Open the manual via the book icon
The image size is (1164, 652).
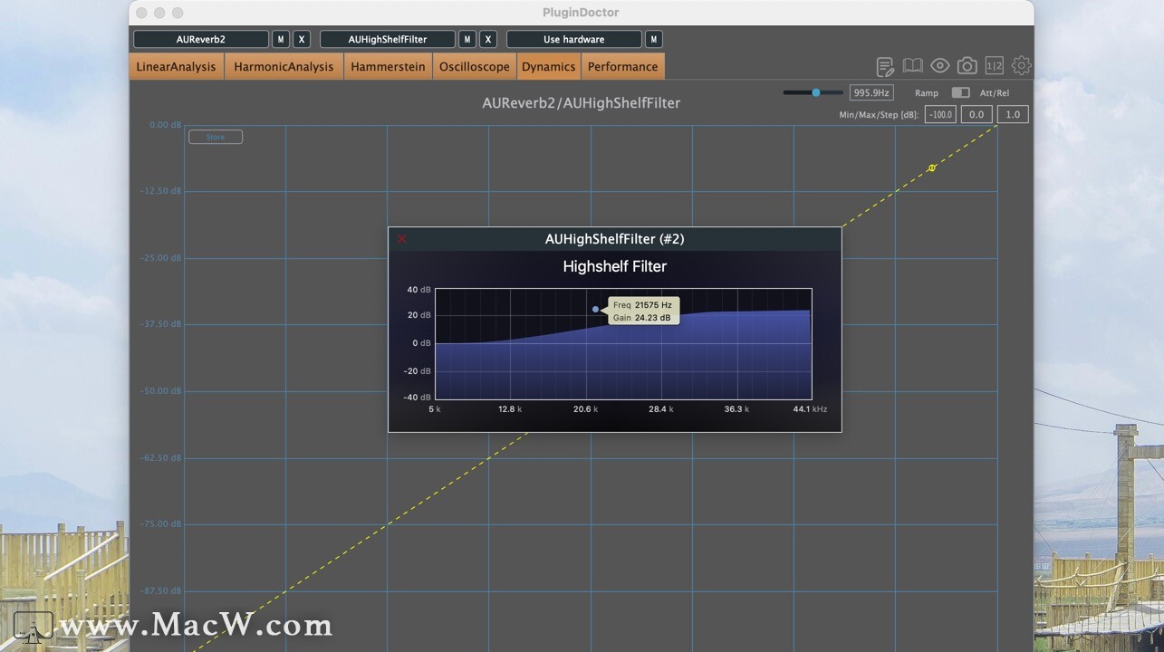[x=912, y=65]
